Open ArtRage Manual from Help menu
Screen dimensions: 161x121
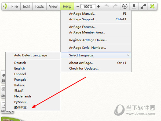click(x=96, y=14)
